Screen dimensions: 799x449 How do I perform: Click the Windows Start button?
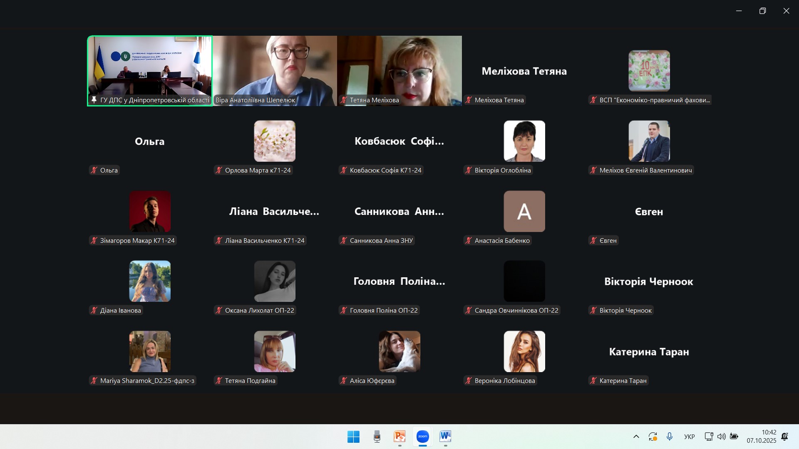pos(353,437)
